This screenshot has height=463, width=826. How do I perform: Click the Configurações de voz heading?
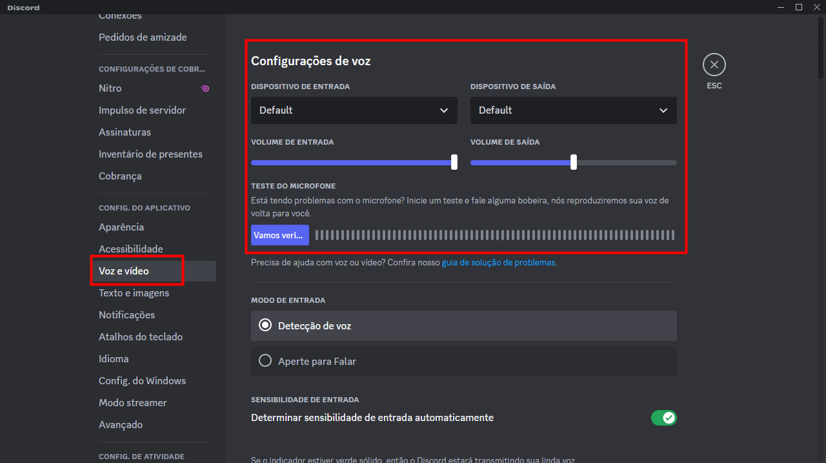tap(310, 61)
